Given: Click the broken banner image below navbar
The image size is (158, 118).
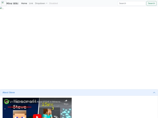Looking at the screenshot, I should coord(2,8).
